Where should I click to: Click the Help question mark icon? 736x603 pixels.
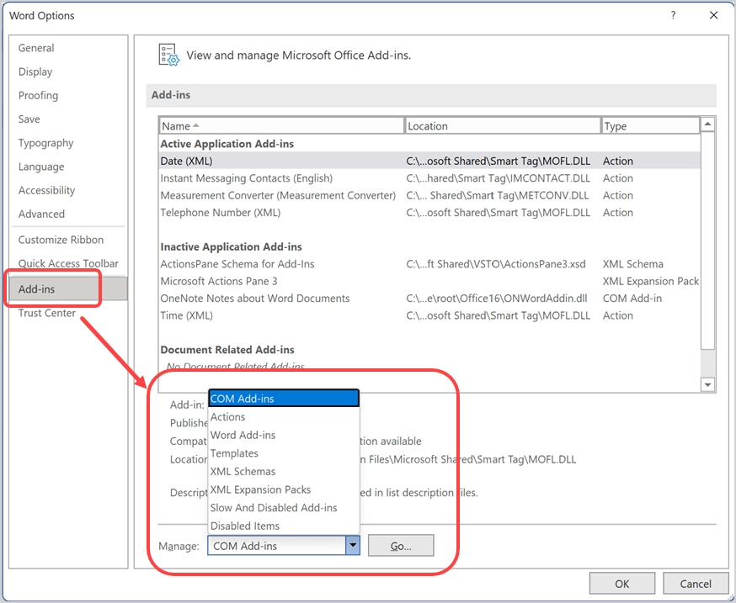(673, 15)
